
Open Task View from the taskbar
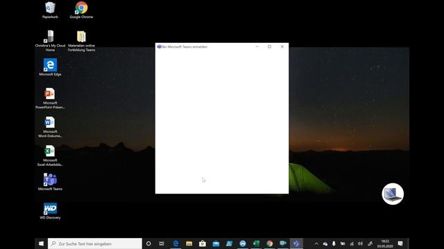(162, 243)
